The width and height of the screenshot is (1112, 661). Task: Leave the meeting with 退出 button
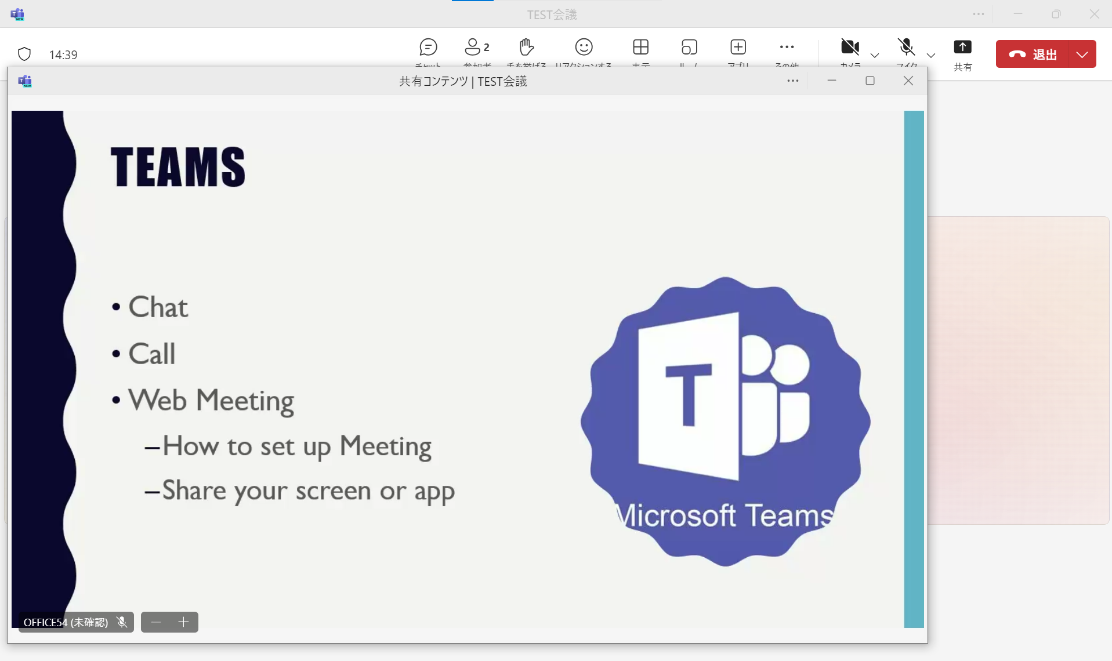pos(1033,55)
